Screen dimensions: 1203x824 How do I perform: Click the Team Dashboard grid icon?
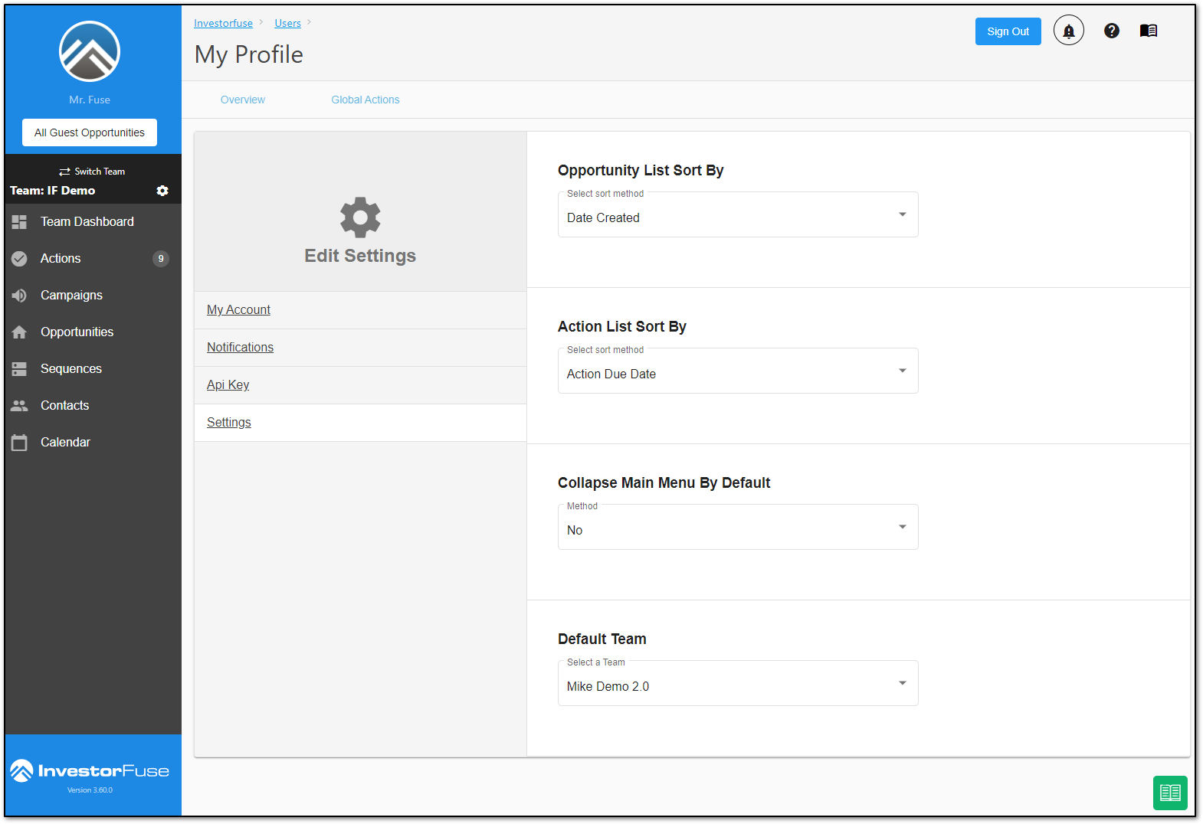point(19,222)
